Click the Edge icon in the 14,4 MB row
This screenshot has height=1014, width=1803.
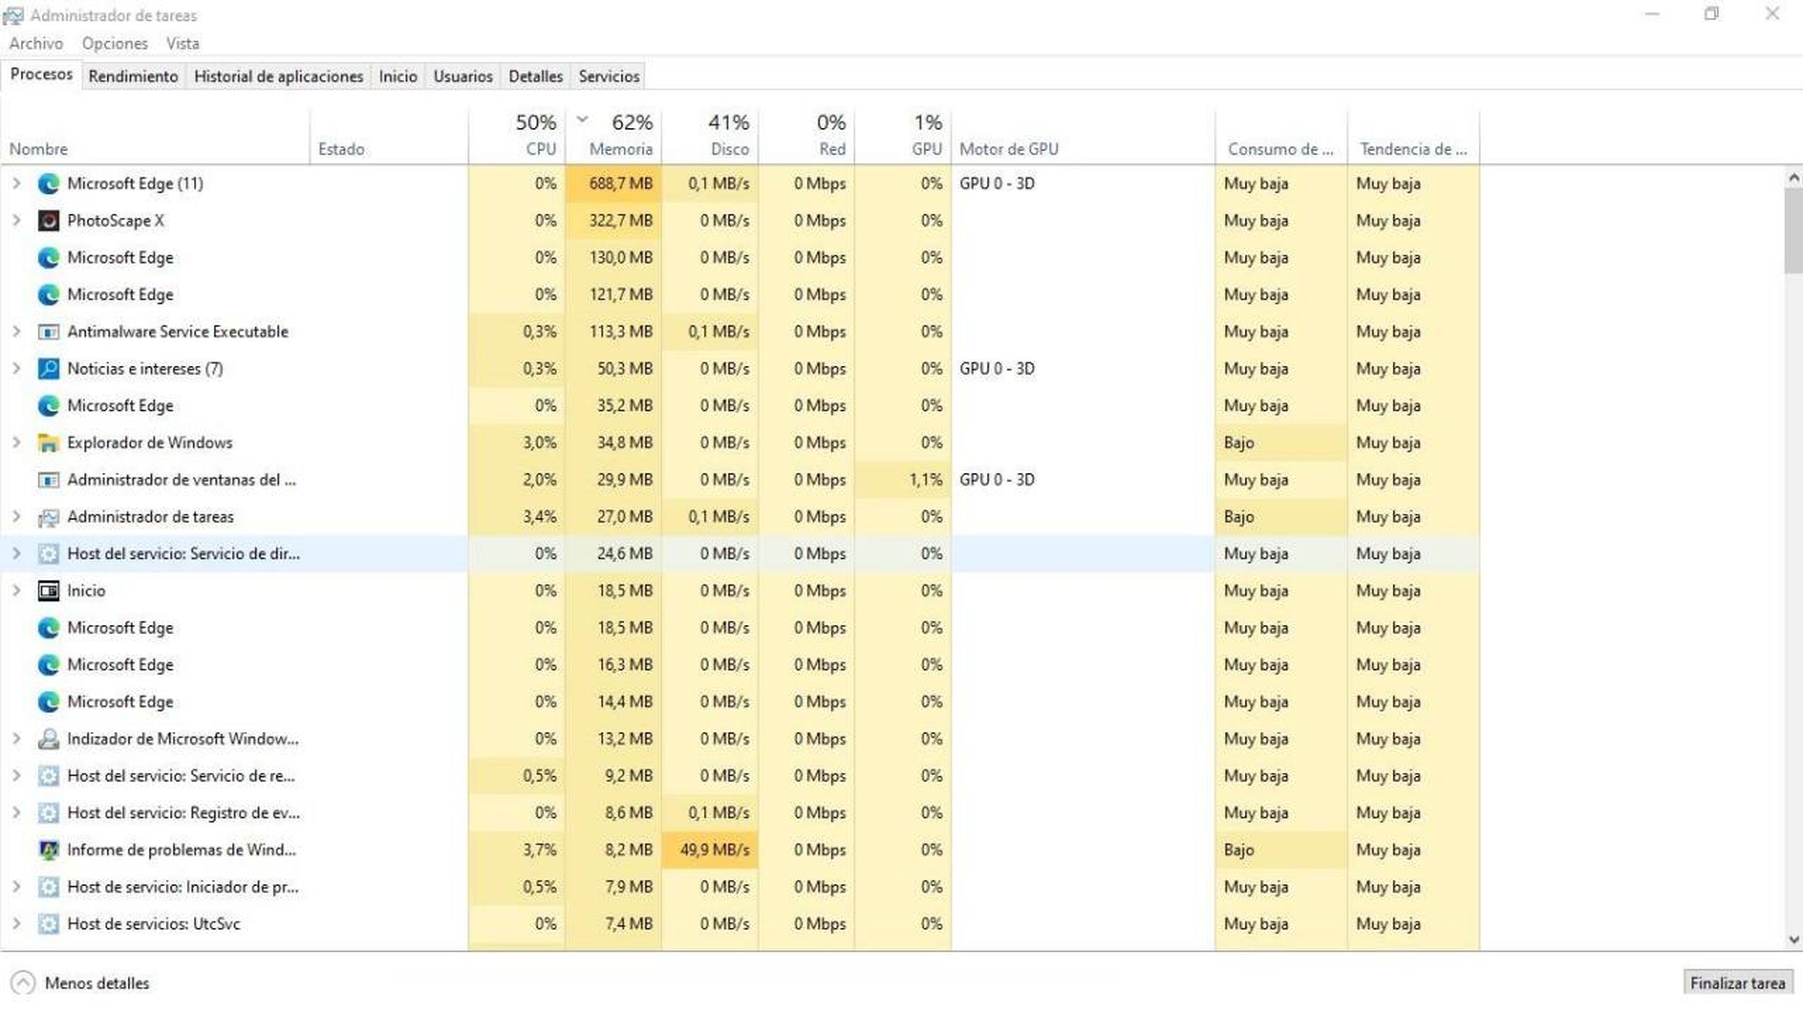pos(48,702)
